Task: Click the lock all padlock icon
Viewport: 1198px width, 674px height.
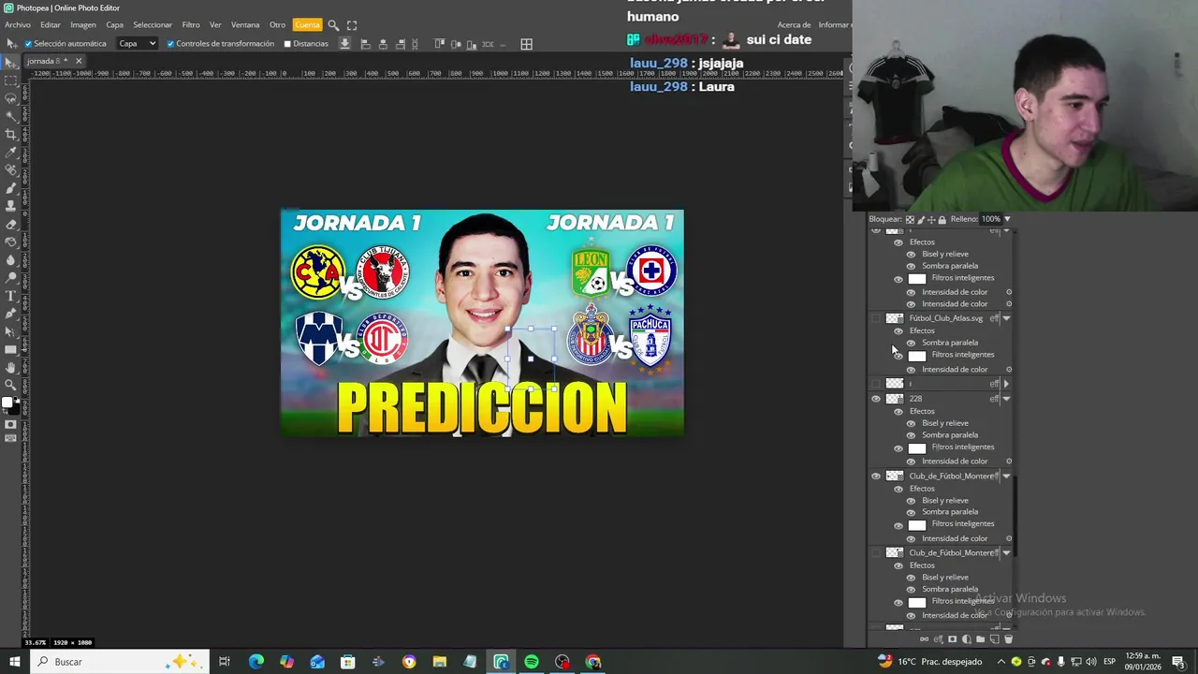Action: point(942,220)
